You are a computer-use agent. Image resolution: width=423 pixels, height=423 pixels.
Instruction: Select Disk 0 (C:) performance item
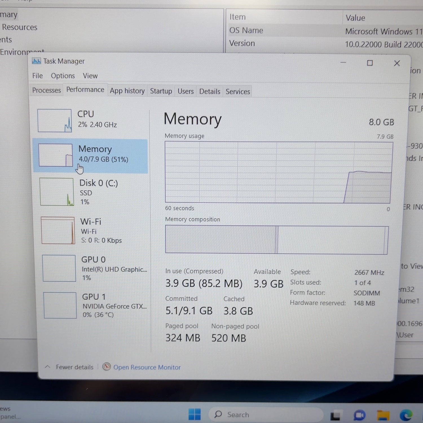(x=92, y=192)
